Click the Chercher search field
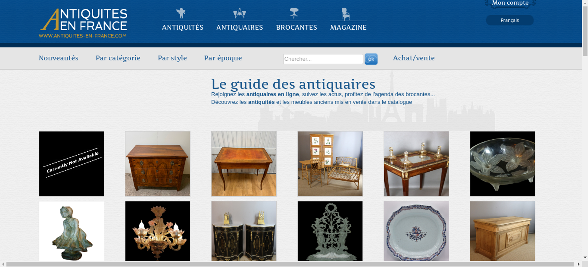588x267 pixels. 323,59
